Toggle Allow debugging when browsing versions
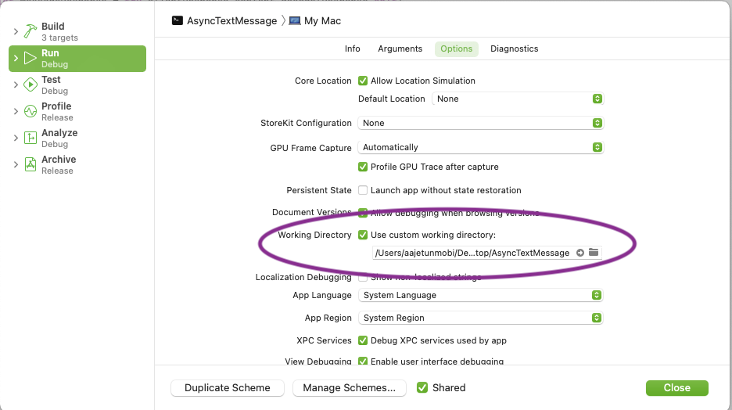Image resolution: width=732 pixels, height=410 pixels. 363,213
